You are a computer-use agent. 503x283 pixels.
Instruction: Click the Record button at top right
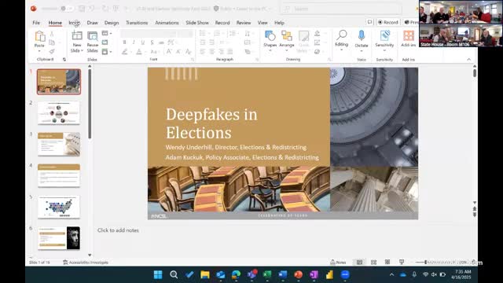(x=387, y=22)
